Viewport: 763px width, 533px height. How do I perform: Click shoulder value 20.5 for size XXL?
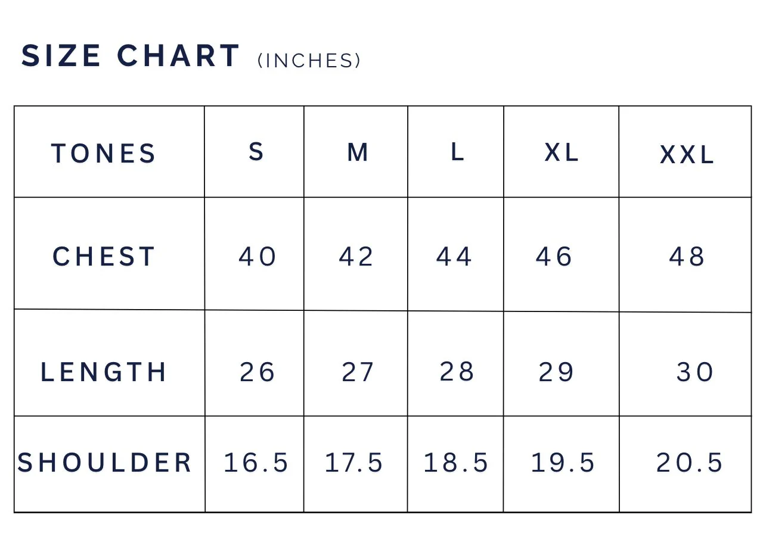point(690,463)
